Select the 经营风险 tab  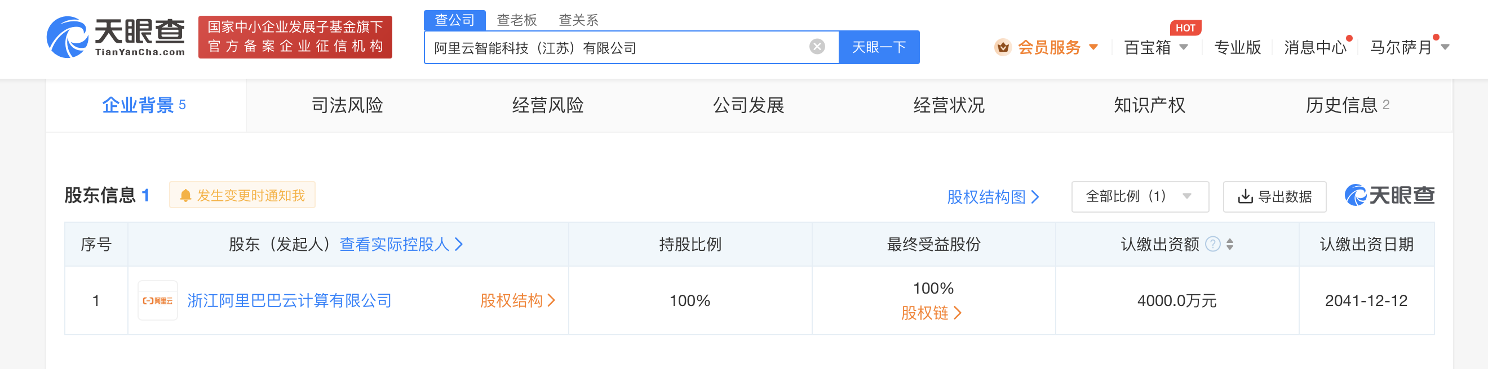click(x=548, y=106)
